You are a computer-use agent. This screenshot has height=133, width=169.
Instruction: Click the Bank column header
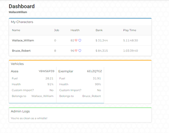(99, 30)
